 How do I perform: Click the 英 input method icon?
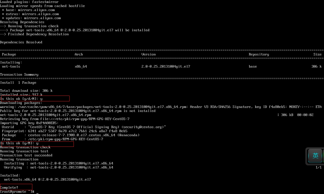(315, 155)
